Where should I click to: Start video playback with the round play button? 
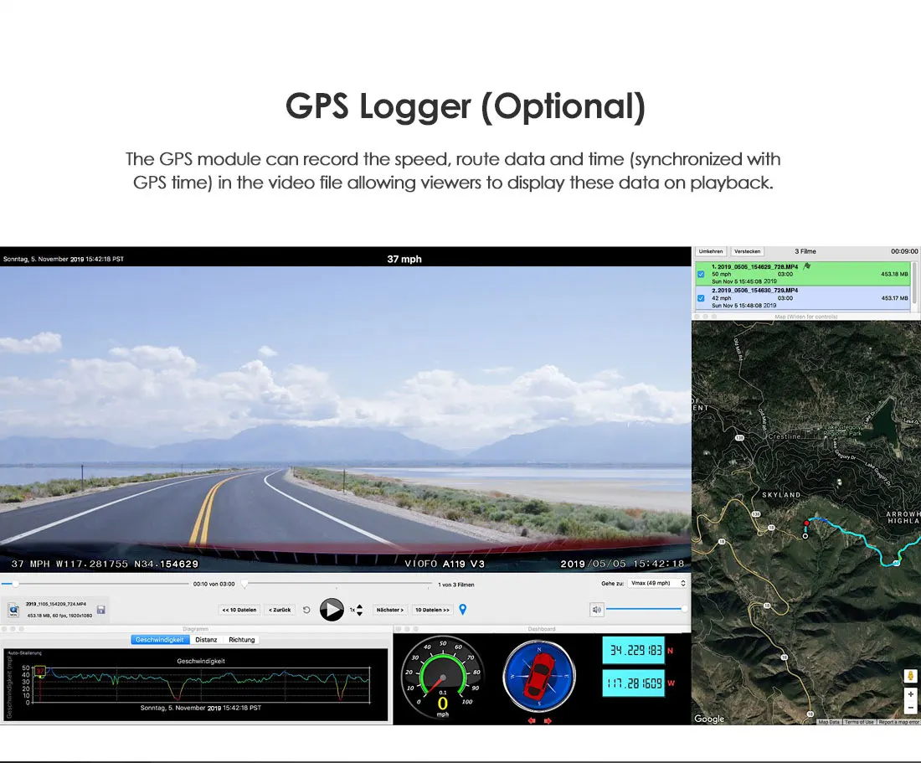coord(332,610)
